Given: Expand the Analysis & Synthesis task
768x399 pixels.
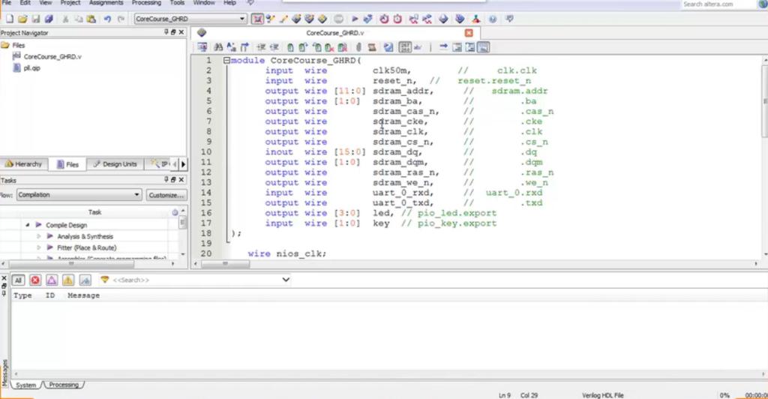Looking at the screenshot, I should [40, 236].
